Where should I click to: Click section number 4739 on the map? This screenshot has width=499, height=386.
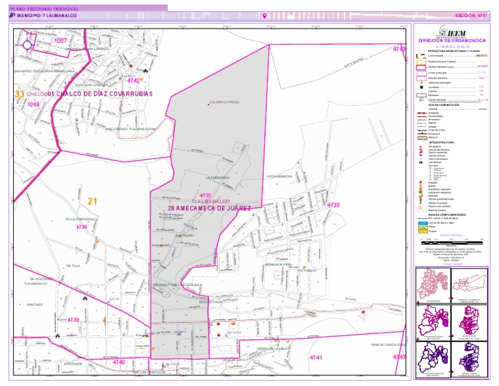[x=73, y=320]
